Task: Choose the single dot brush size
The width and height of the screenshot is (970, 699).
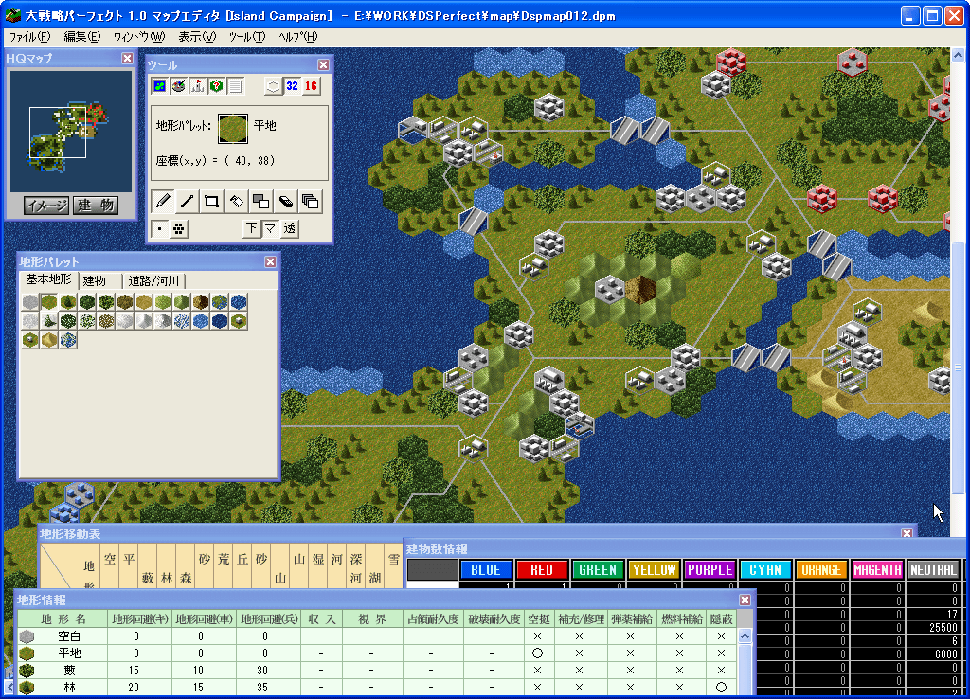Action: (x=159, y=229)
